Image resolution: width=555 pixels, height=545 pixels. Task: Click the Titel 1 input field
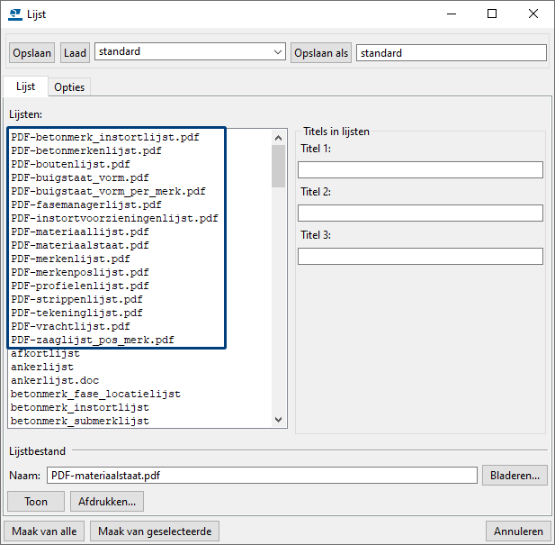(x=420, y=169)
